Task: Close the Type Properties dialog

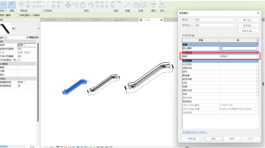Action: 258,13
